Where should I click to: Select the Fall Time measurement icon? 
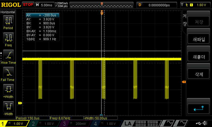8,72
